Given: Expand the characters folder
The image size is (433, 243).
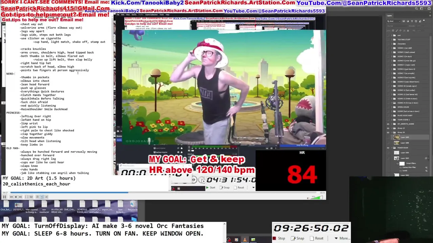Looking at the screenshot, I should [392, 44].
